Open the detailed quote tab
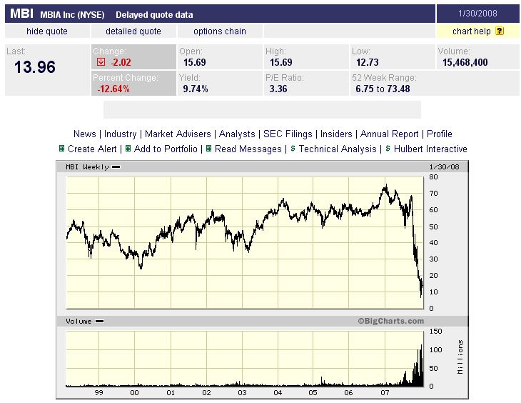The image size is (521, 403). (133, 31)
